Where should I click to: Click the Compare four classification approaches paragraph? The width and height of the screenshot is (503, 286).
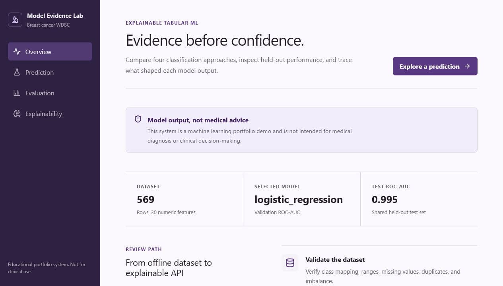[239, 65]
